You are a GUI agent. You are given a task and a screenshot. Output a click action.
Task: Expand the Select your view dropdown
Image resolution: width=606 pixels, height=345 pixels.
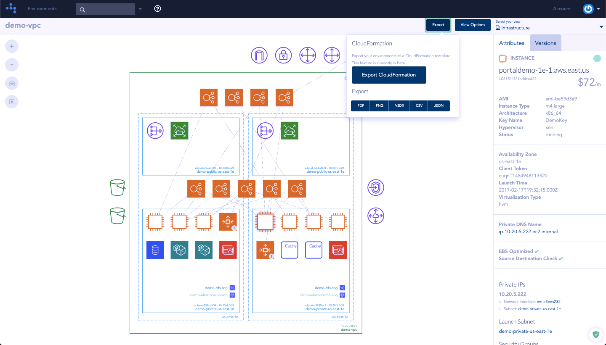pyautogui.click(x=601, y=27)
